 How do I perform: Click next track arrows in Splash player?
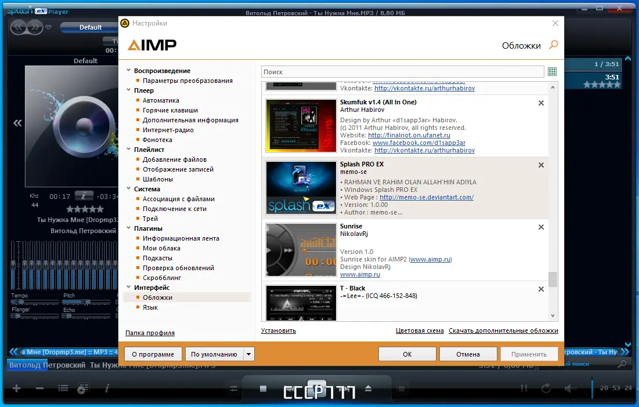[35, 27]
